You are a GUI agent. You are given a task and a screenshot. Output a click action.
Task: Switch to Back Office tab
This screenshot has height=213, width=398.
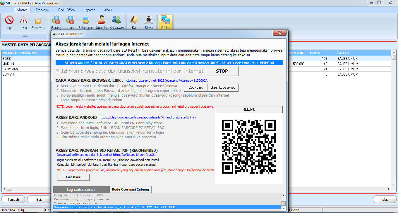point(66,10)
